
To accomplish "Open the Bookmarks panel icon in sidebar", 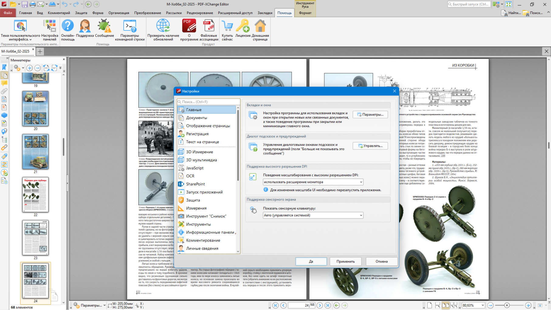I will [x=4, y=67].
